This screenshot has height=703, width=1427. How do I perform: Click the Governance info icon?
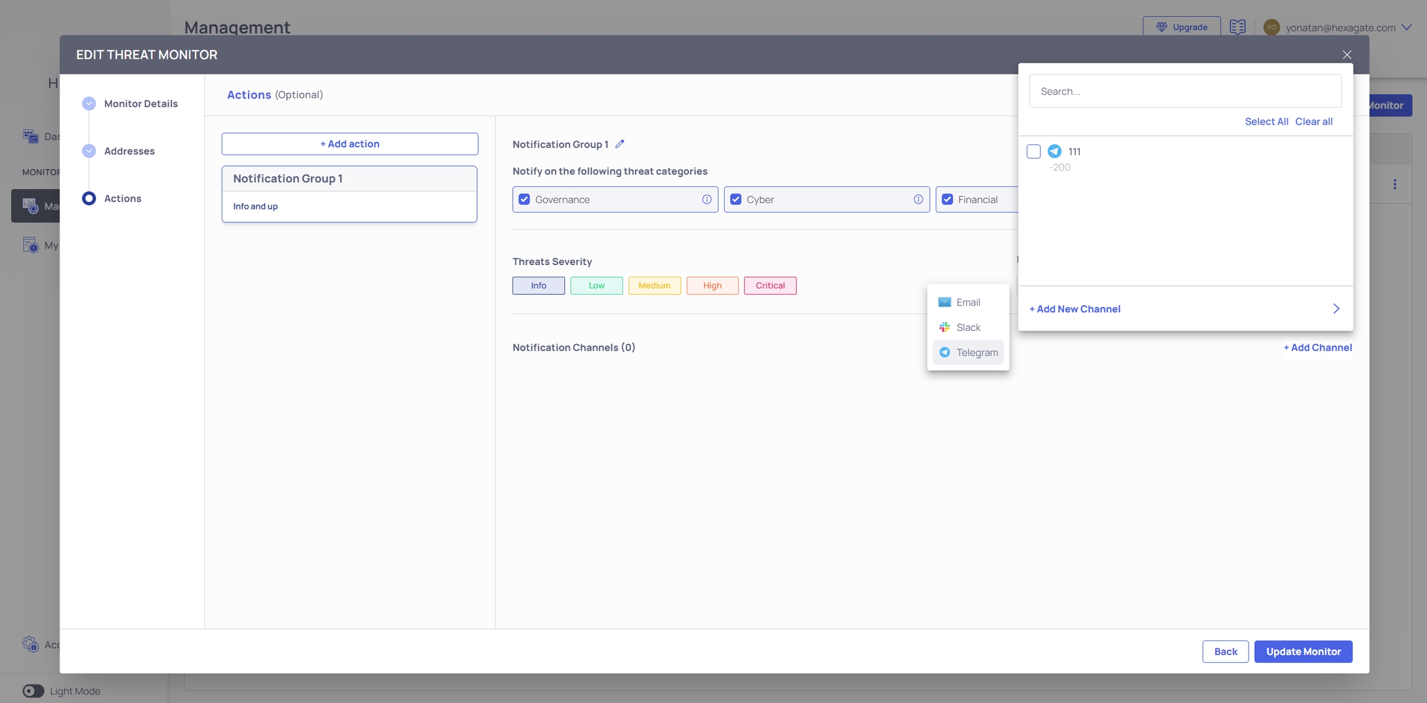[706, 199]
